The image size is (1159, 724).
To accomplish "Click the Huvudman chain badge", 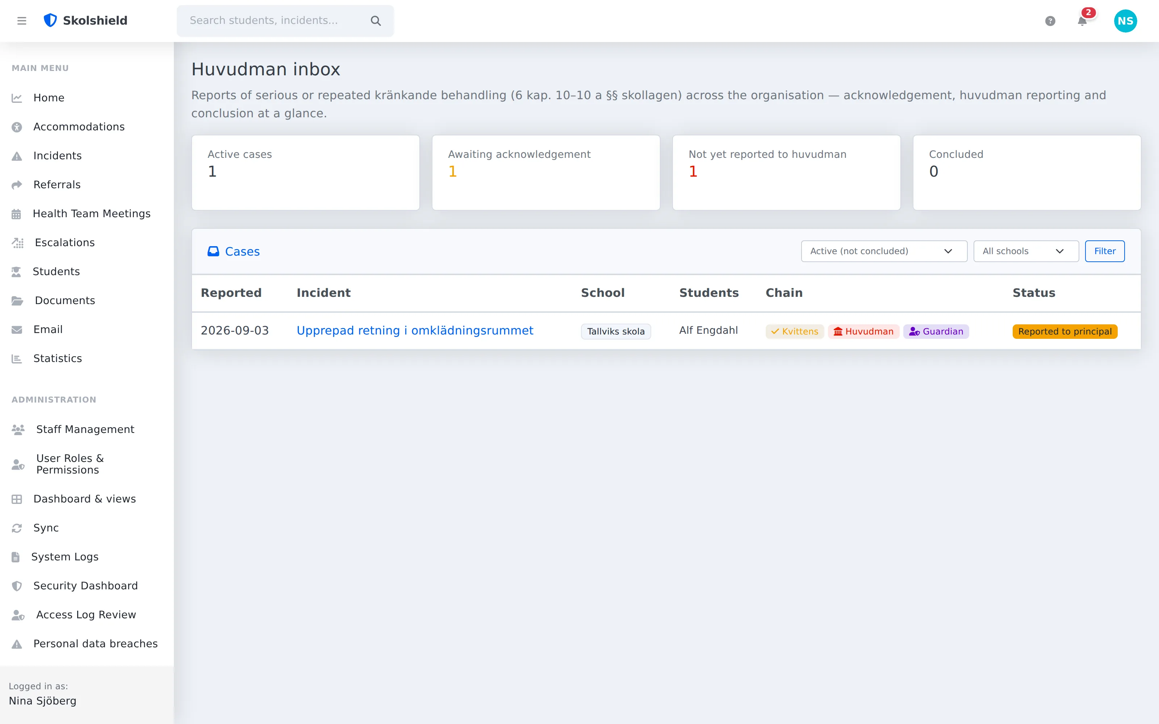I will [863, 332].
